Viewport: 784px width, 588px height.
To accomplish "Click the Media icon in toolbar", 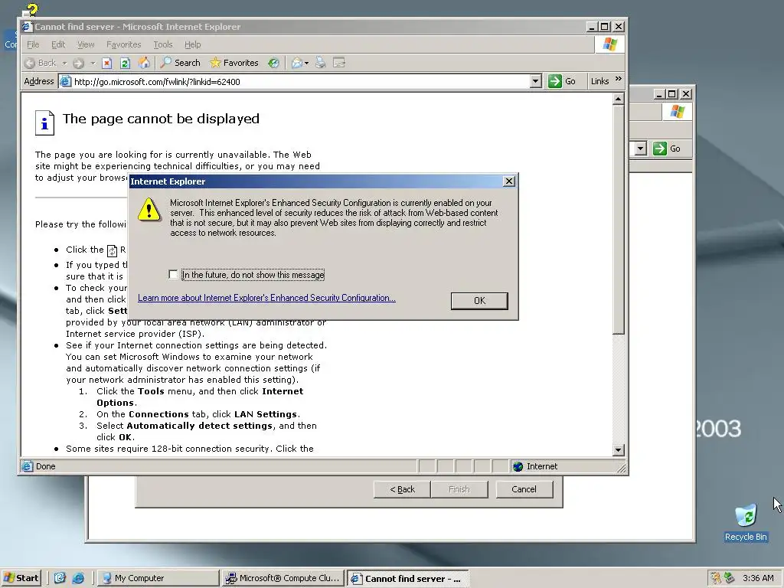I will (x=273, y=63).
